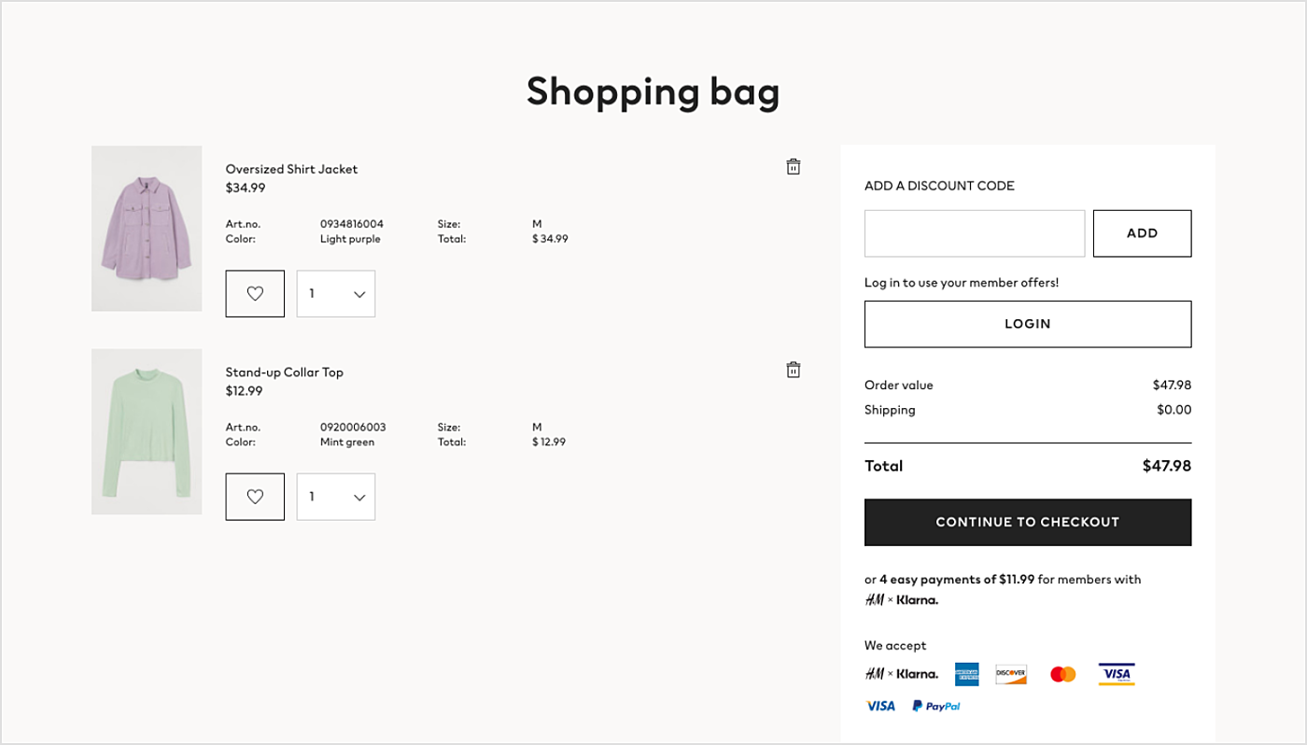Click the 'Shopping bag' page heading

point(653,91)
